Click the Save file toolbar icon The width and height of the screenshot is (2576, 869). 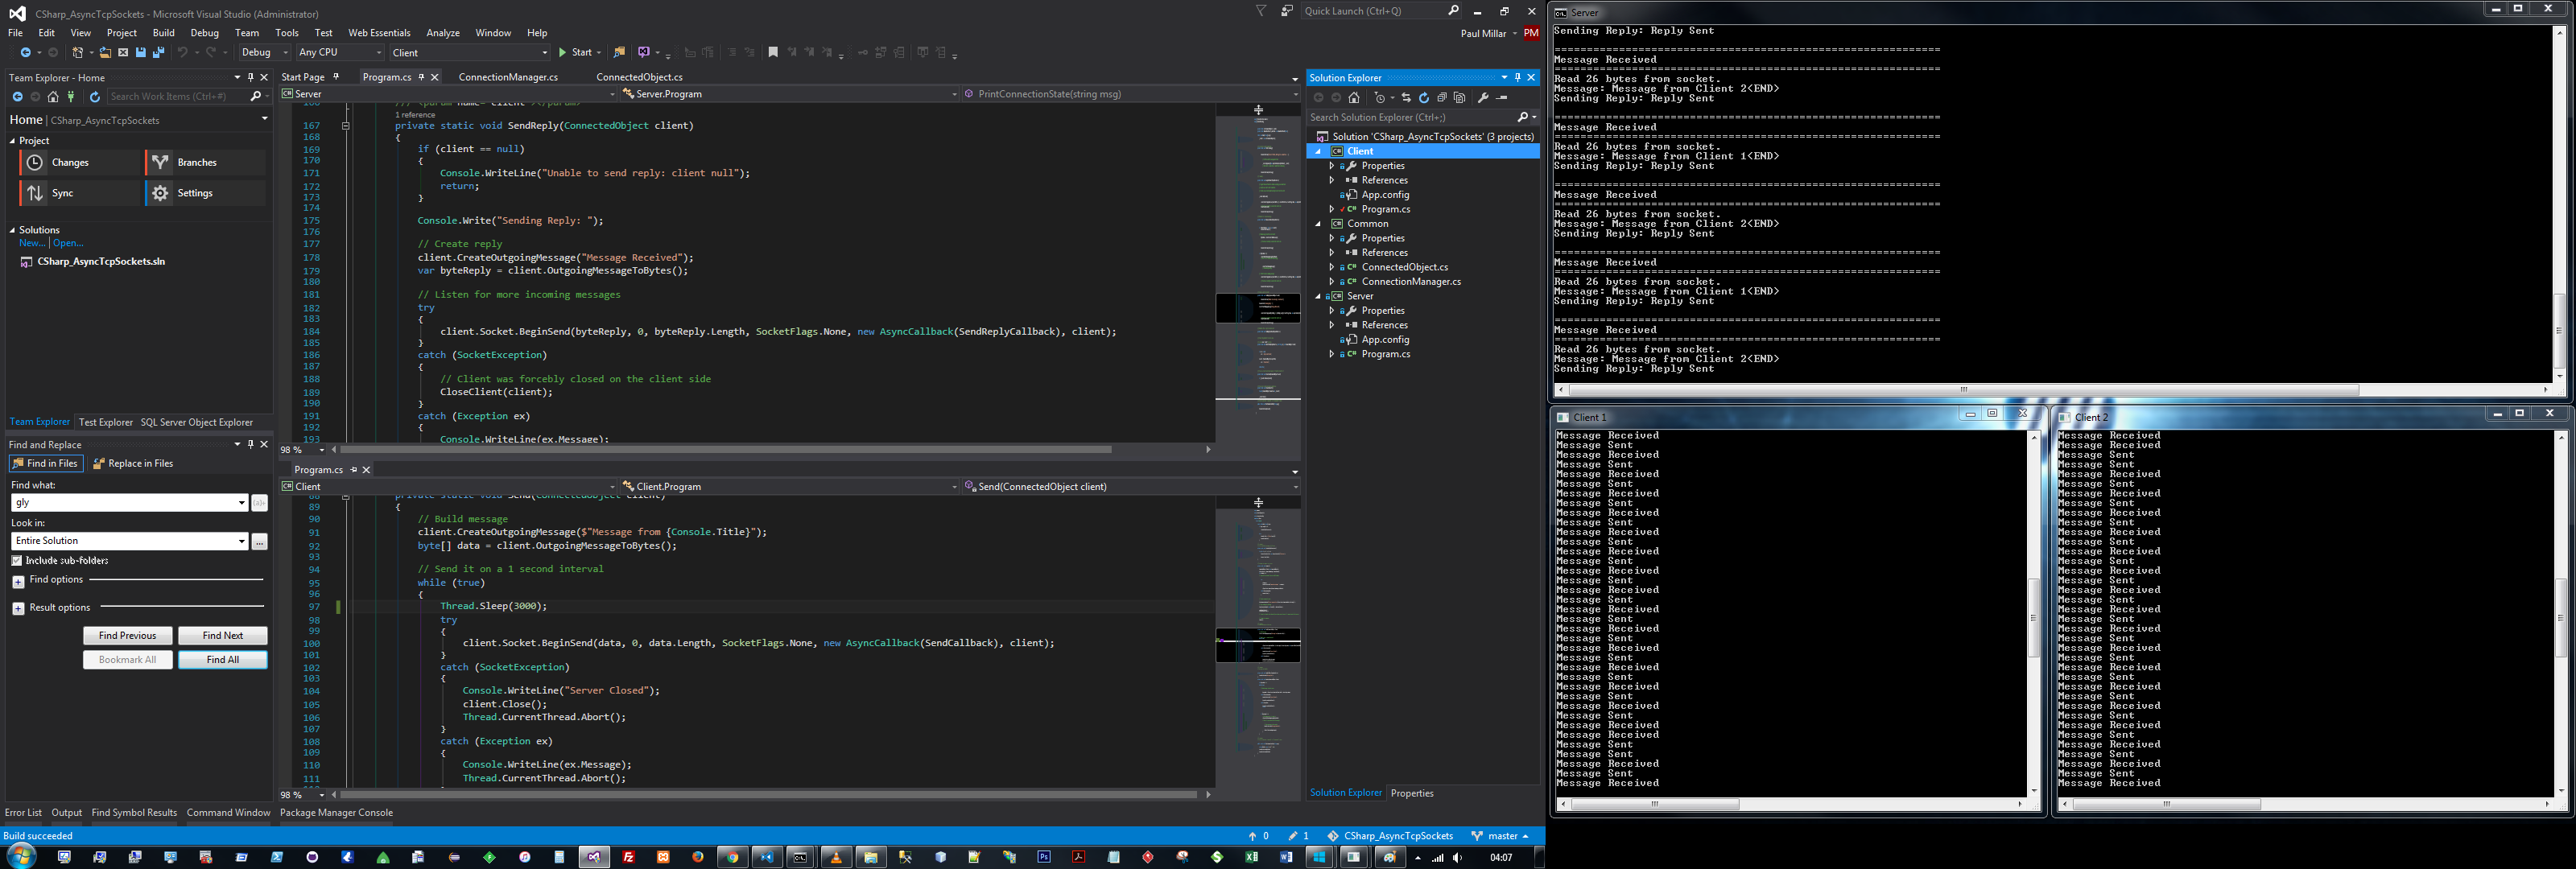[x=140, y=53]
